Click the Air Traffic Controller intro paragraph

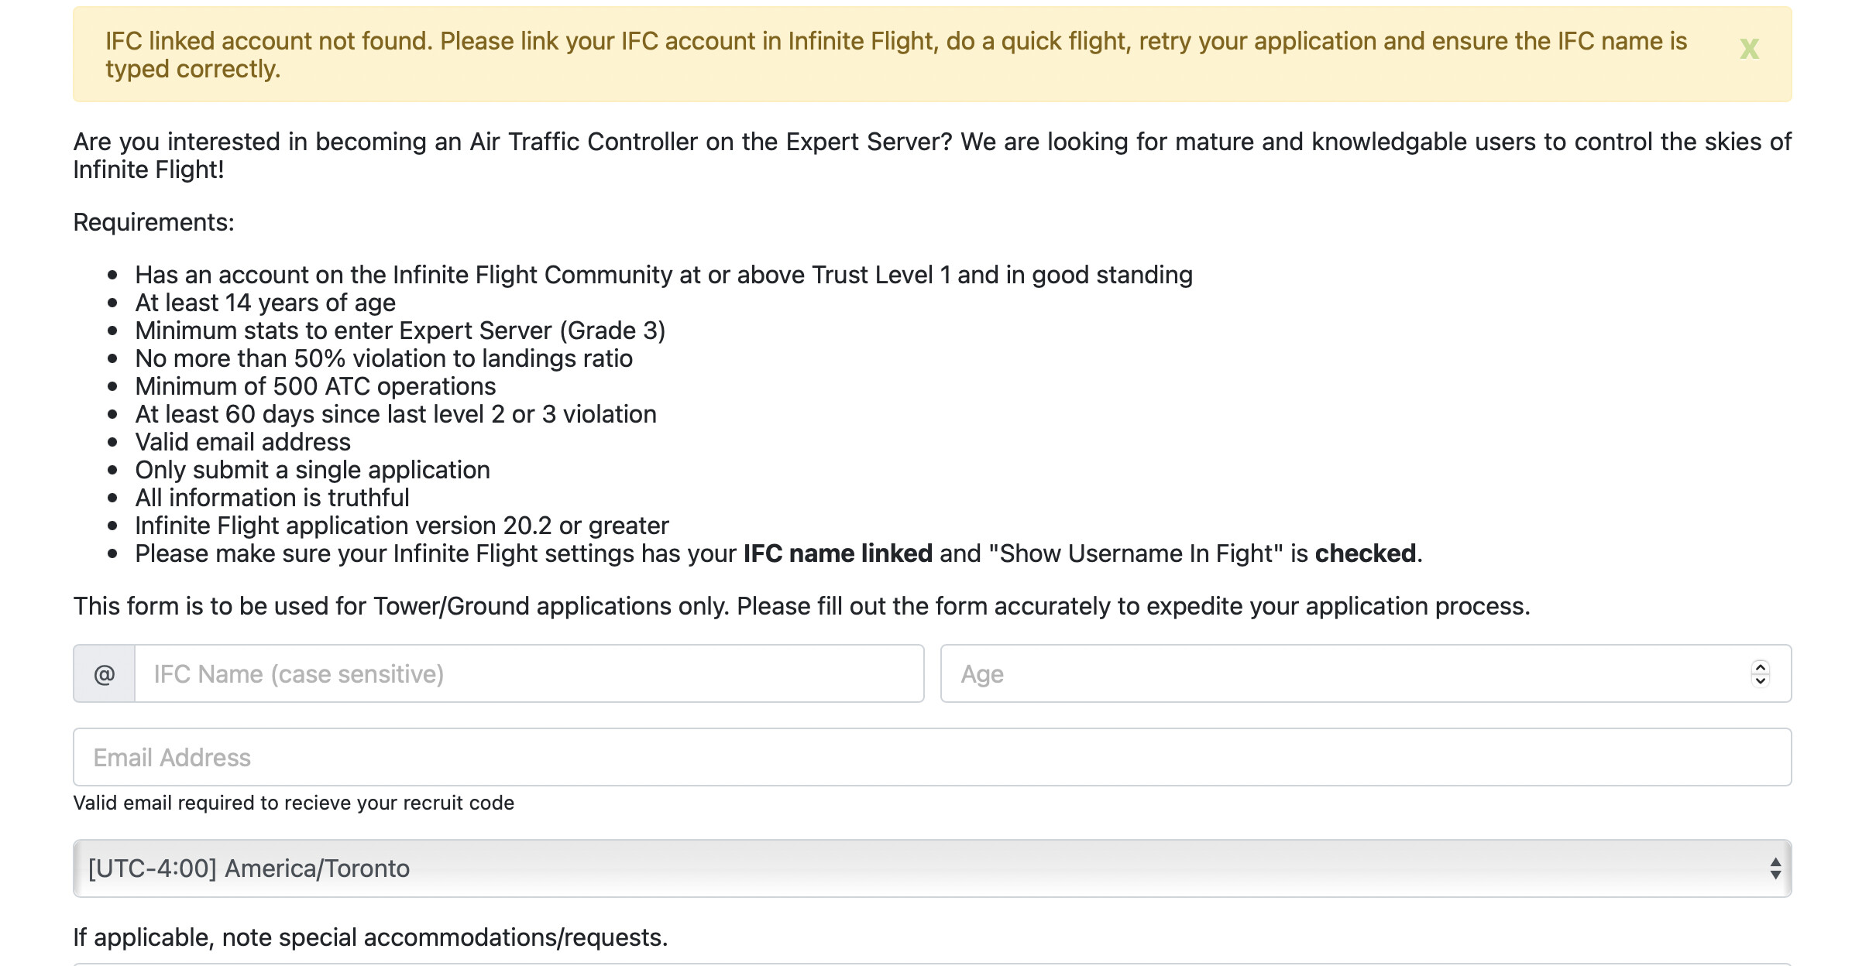tap(932, 155)
